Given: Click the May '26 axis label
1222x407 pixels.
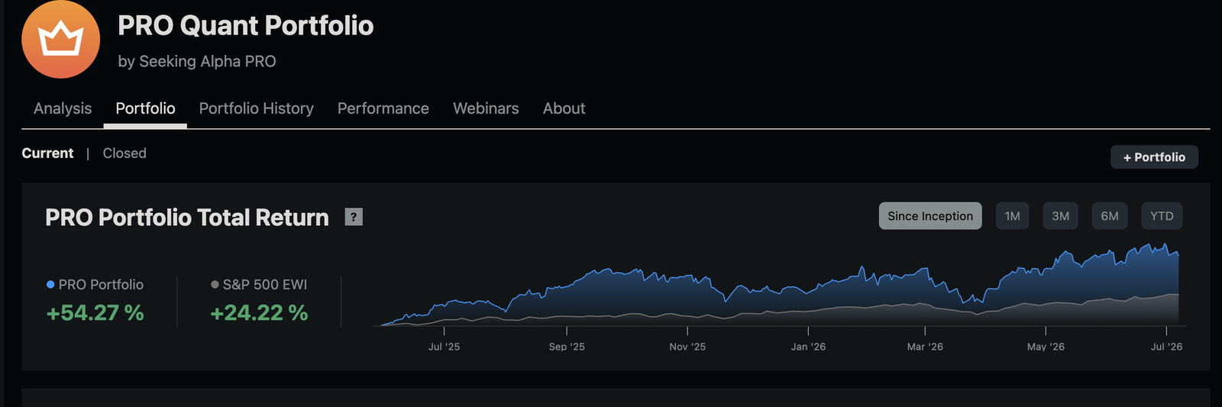Looking at the screenshot, I should [x=1046, y=347].
